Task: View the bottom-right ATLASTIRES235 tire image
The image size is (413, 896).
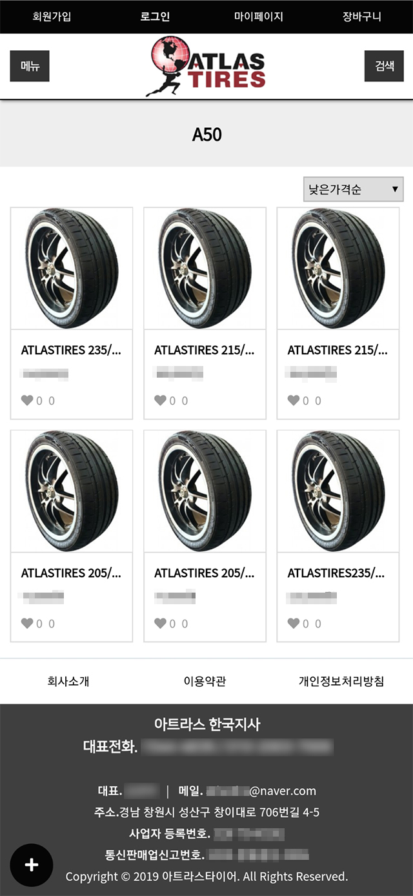Action: [x=338, y=491]
